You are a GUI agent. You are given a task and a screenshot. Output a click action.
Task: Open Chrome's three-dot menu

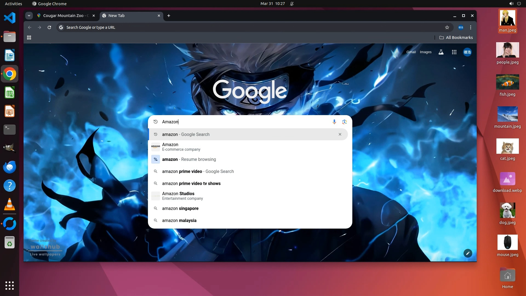[x=471, y=27]
